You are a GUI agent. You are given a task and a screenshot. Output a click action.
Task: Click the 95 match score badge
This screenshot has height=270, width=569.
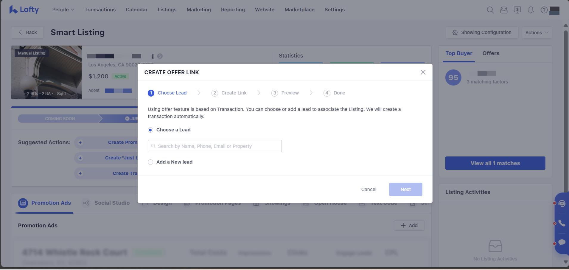pyautogui.click(x=453, y=77)
